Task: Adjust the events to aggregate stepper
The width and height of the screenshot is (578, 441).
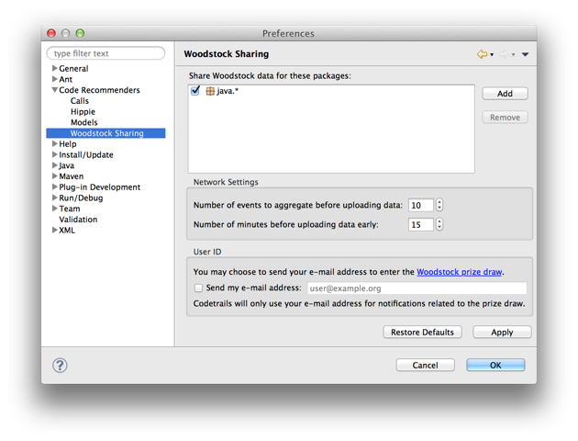Action: (x=439, y=205)
